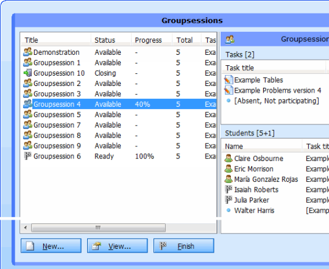Select the Groupsession 8 title
Image resolution: width=329 pixels, height=269 pixels.
point(57,135)
